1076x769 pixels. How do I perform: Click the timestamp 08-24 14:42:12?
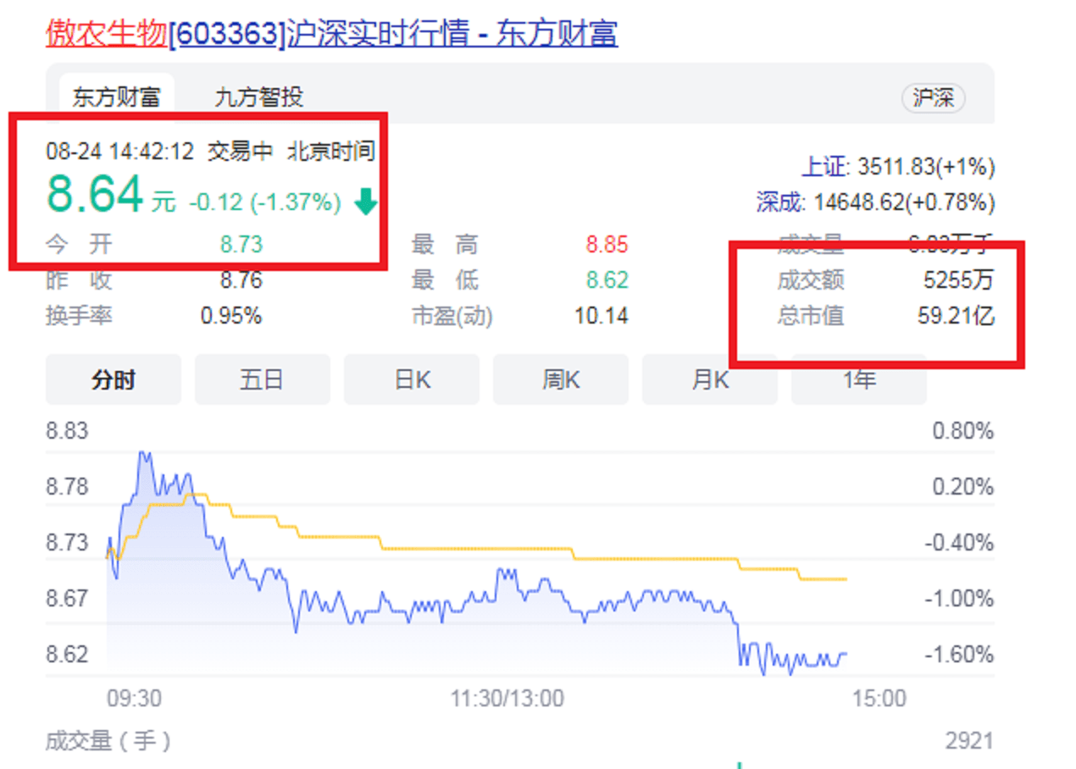(x=119, y=152)
